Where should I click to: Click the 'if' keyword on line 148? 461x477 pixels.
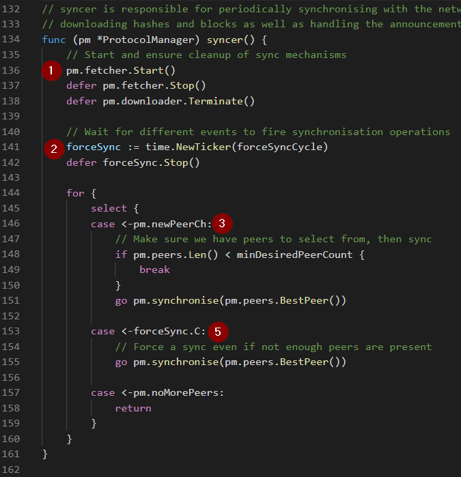point(121,255)
